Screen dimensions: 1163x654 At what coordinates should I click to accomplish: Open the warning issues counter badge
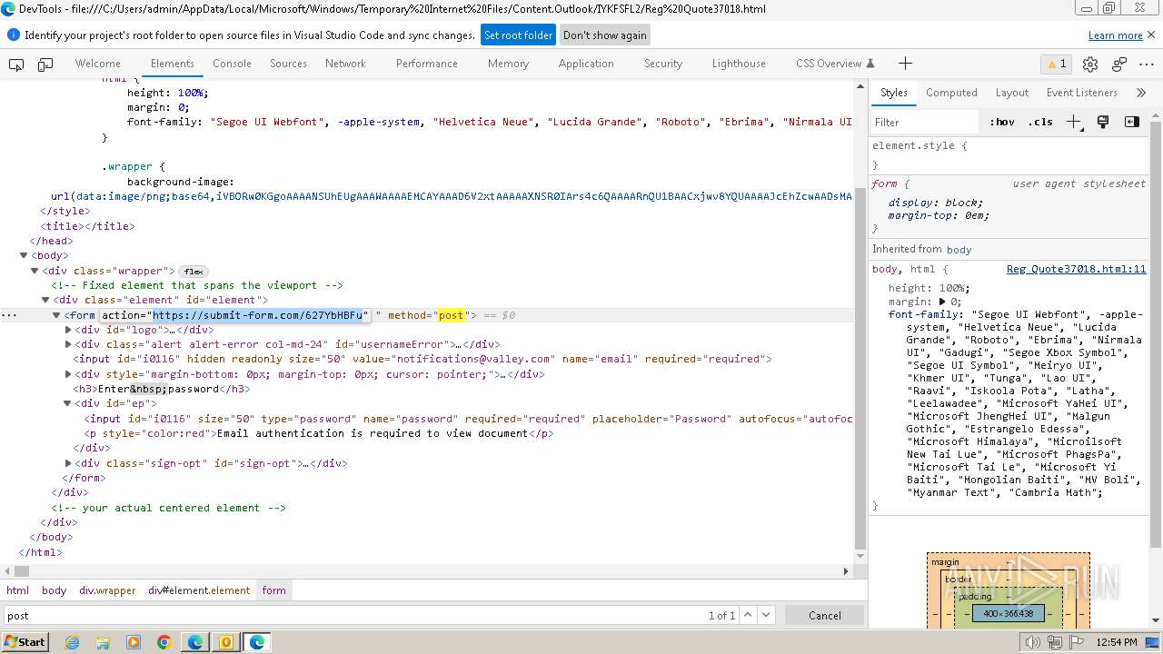point(1057,64)
